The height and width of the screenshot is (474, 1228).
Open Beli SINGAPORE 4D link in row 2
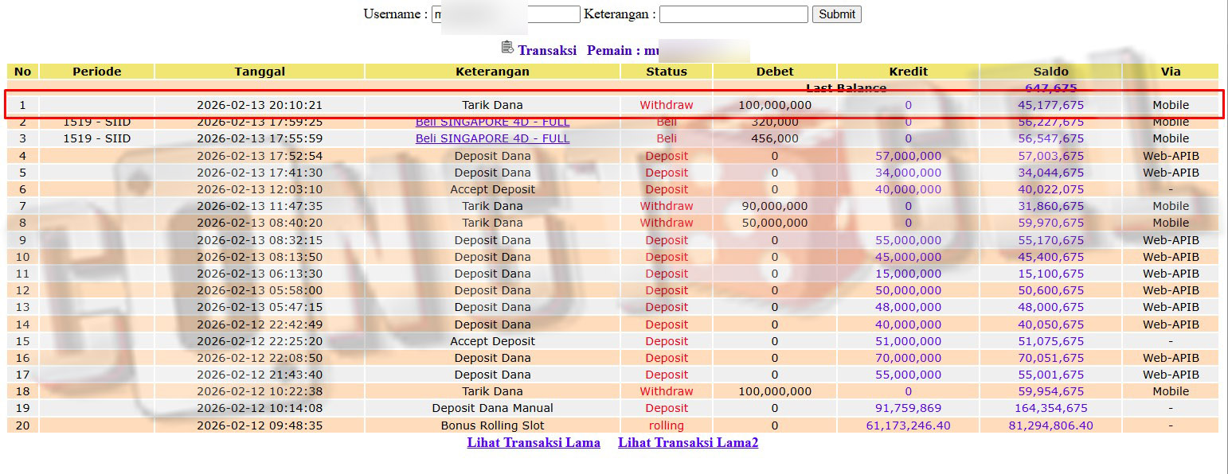[492, 122]
